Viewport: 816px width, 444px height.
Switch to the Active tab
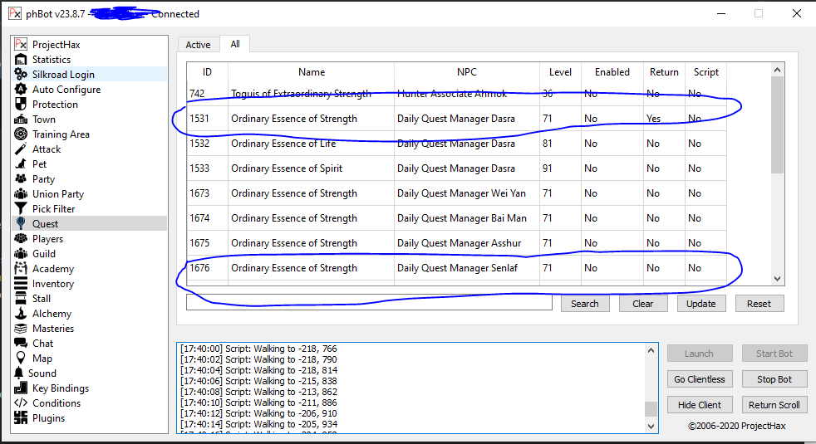coord(198,45)
